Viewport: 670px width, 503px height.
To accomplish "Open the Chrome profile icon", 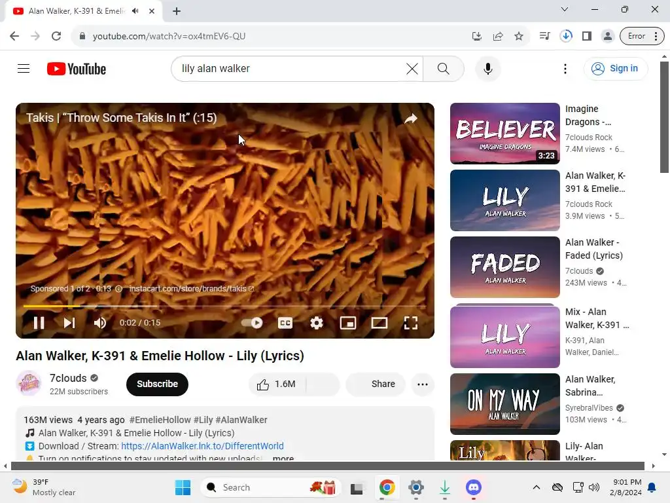I will (x=608, y=36).
